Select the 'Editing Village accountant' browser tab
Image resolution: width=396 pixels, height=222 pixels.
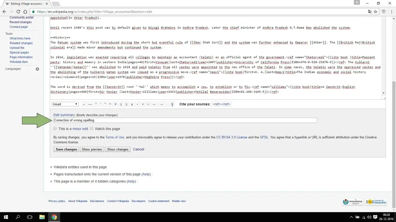[x=27, y=4]
